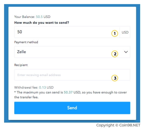This screenshot has height=129, width=146.
Task: Open the Zelle payment method dropdown
Action: click(x=72, y=52)
